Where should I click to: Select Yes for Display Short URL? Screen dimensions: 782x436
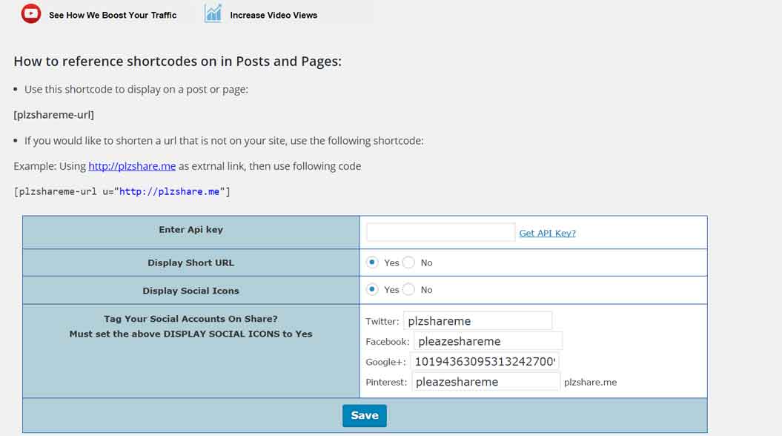pos(372,262)
